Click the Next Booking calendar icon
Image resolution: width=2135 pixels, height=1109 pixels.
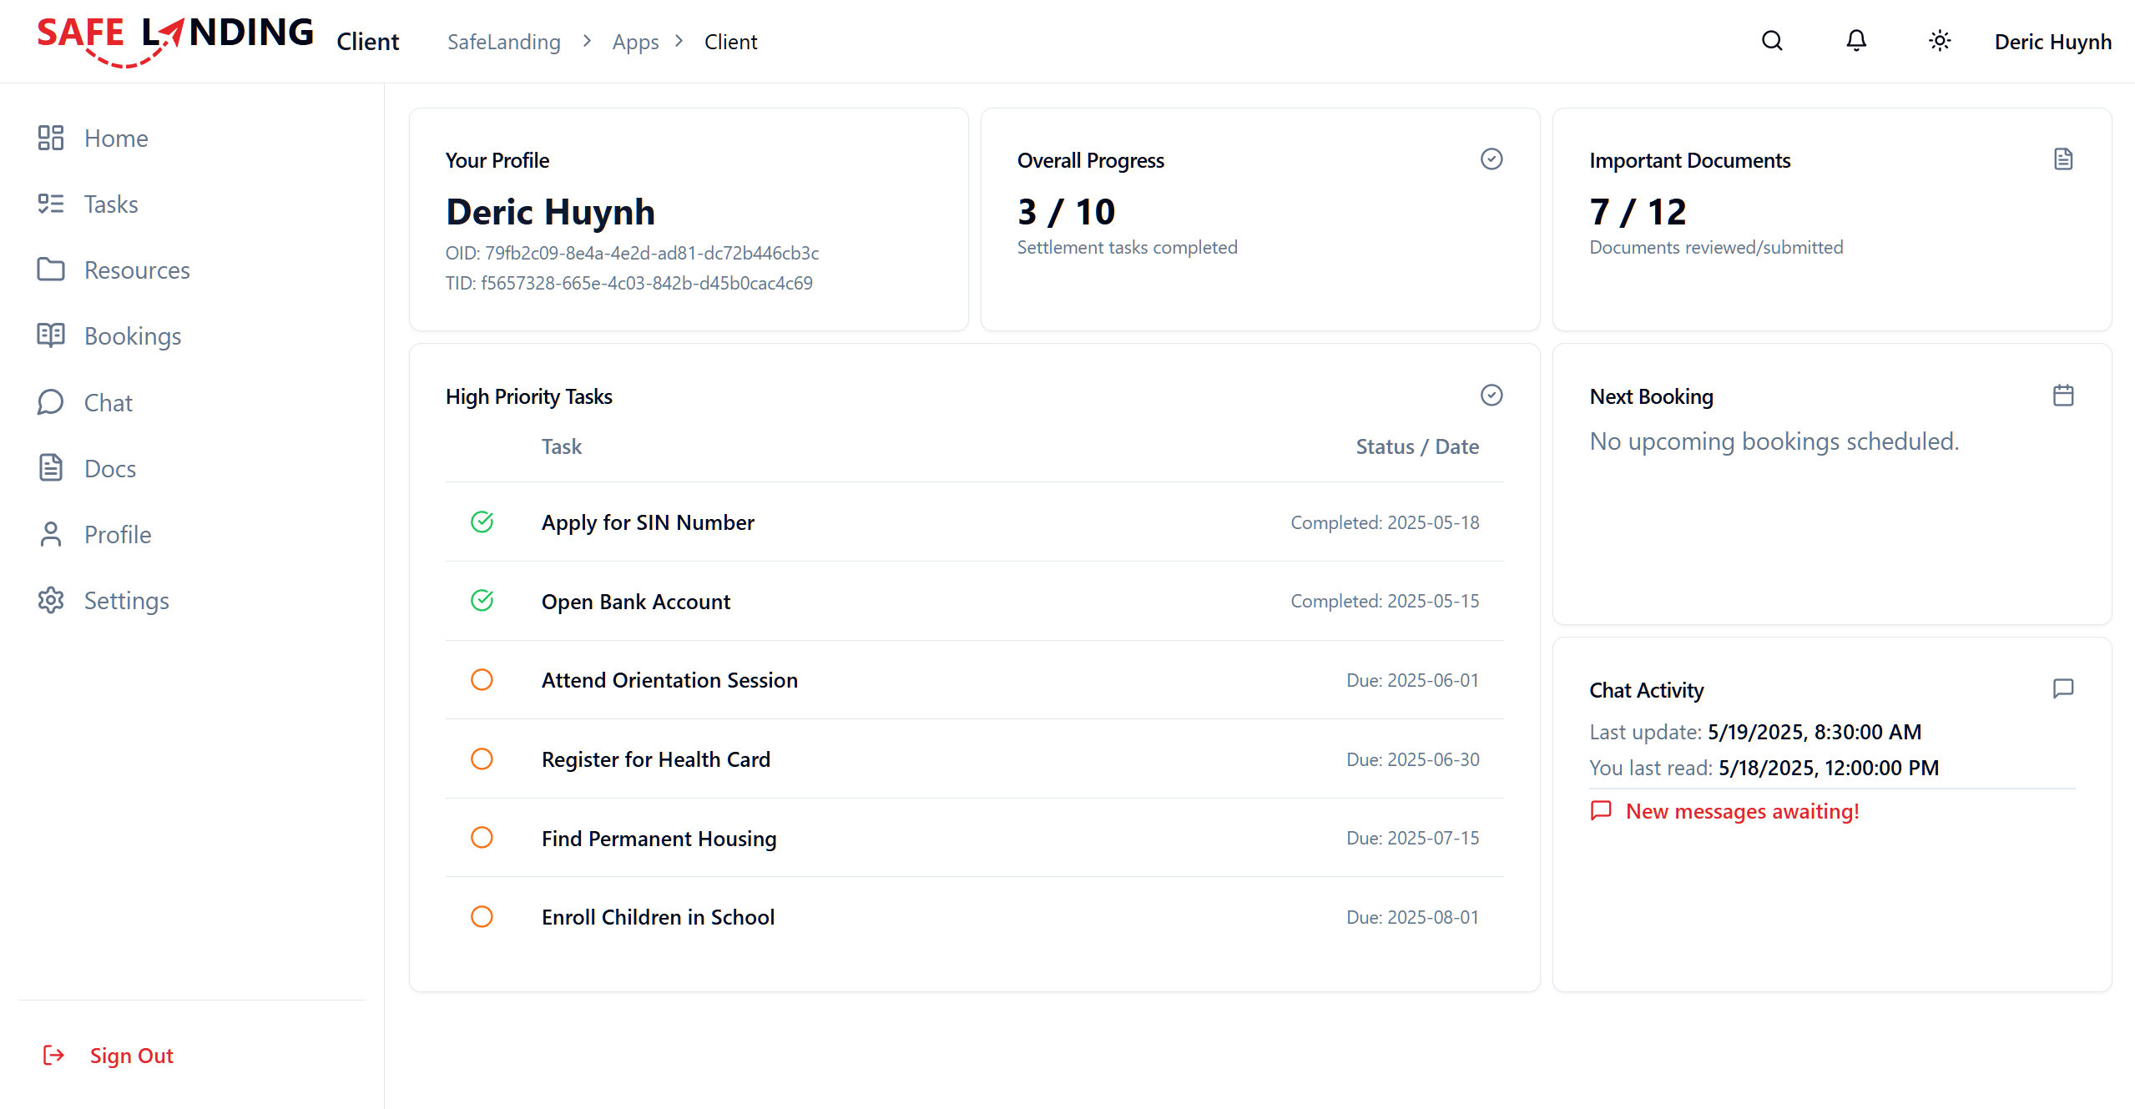point(2063,395)
